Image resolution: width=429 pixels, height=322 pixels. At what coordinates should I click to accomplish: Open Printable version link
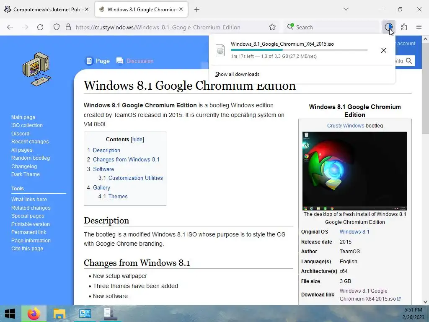(30, 224)
